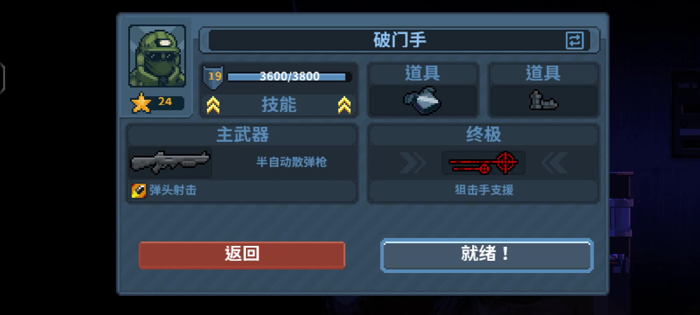700x315 pixels.
Task: Click the gold star rating icon
Action: click(141, 103)
